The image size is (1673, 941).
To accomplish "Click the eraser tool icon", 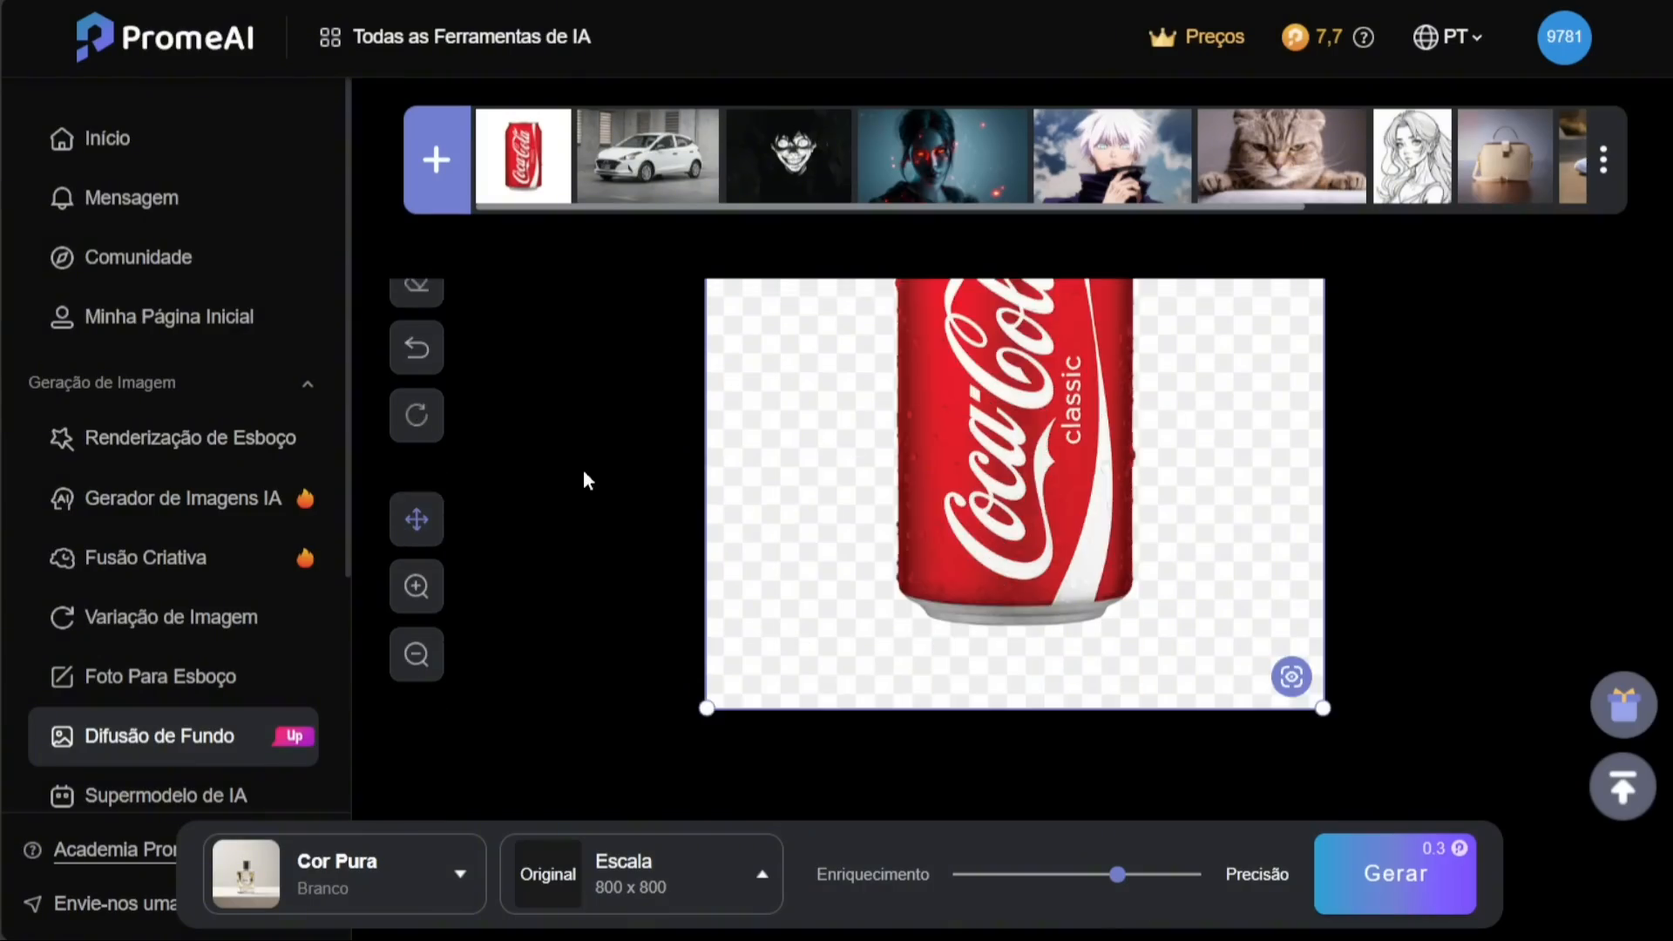I will (x=417, y=291).
